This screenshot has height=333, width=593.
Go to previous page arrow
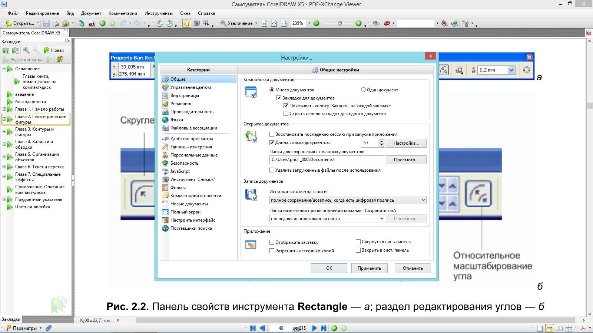click(262, 328)
